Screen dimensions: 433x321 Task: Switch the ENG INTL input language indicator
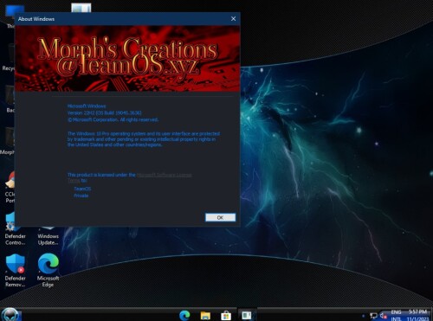[x=397, y=315]
